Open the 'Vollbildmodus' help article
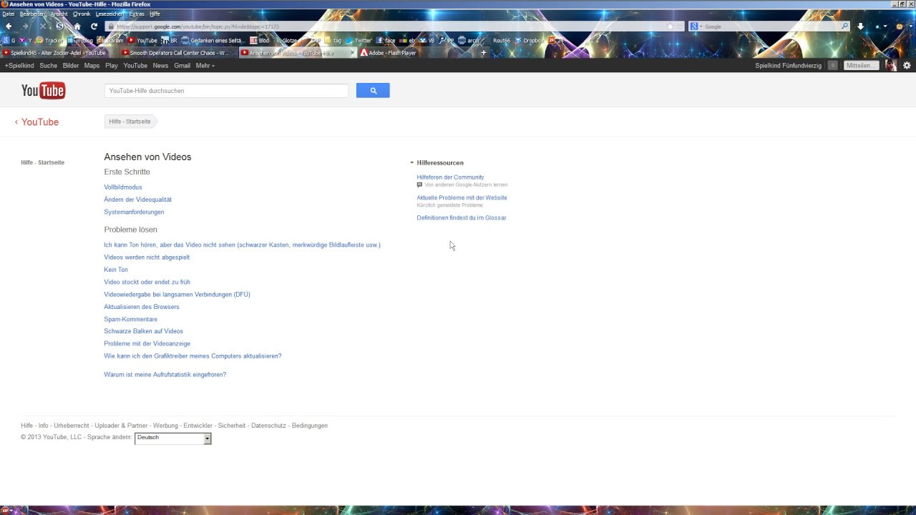Viewport: 916px width, 515px height. click(123, 187)
